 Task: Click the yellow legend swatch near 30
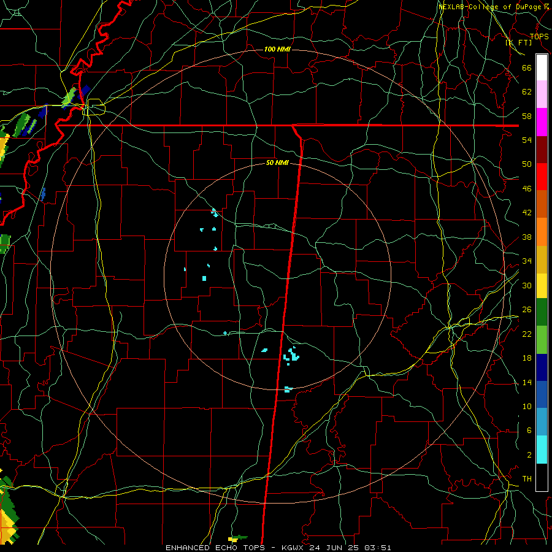[x=542, y=286]
